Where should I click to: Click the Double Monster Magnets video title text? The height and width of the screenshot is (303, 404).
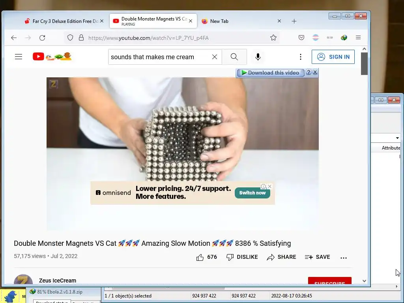click(152, 243)
